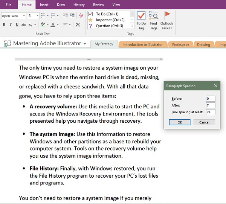The width and height of the screenshot is (226, 204).
Task: Apply text highlight color
Action: point(43,24)
